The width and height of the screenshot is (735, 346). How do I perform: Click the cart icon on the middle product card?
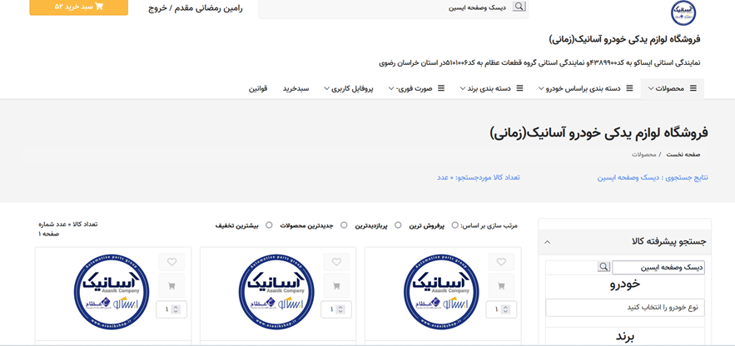(336, 285)
